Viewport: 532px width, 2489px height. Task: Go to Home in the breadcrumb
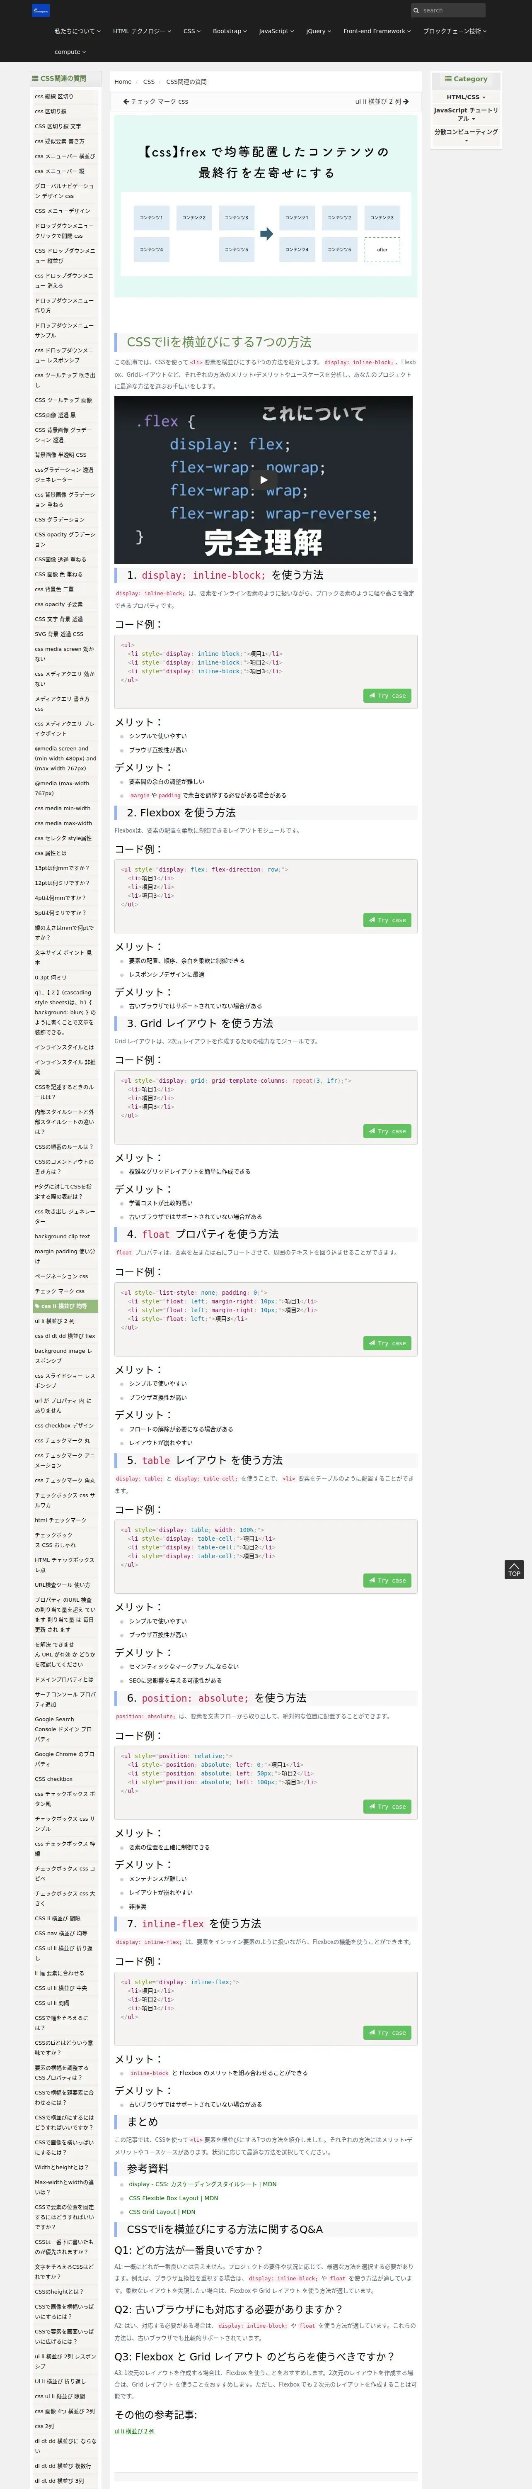click(x=123, y=82)
